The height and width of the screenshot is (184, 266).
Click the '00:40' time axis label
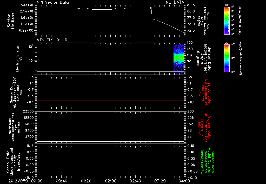click(x=61, y=181)
